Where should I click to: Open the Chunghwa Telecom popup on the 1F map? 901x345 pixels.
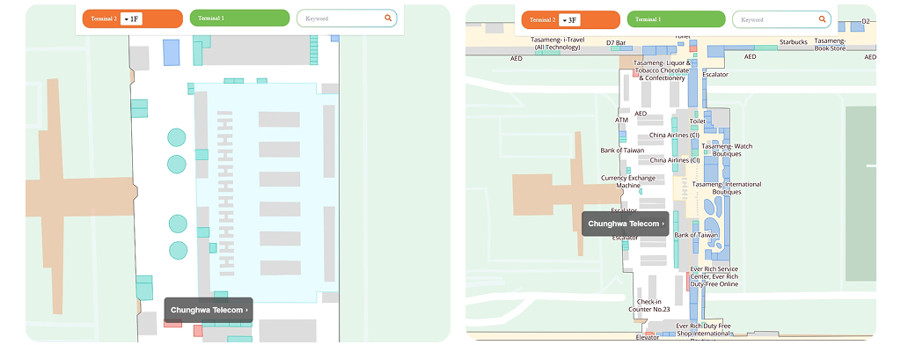click(209, 310)
